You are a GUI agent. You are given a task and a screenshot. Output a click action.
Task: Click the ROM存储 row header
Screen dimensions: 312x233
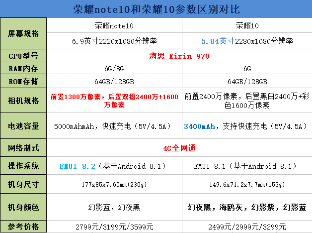[x=23, y=81]
